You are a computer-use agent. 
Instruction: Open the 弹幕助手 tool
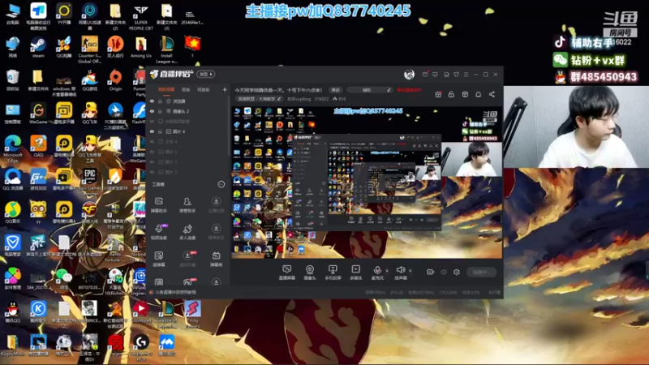pos(159,205)
